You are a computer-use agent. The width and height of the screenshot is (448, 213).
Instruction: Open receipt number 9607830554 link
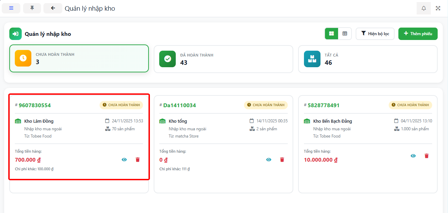click(34, 105)
